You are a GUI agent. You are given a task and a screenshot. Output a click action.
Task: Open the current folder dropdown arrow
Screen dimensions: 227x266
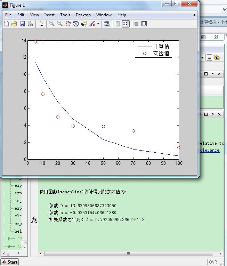tap(202, 58)
